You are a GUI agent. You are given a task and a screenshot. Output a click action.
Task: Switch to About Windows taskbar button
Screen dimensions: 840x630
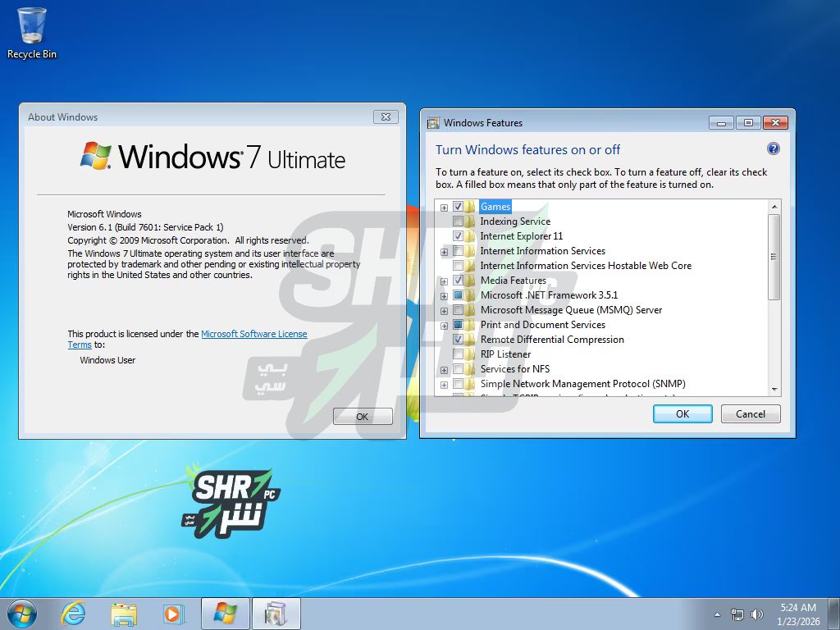[x=225, y=614]
